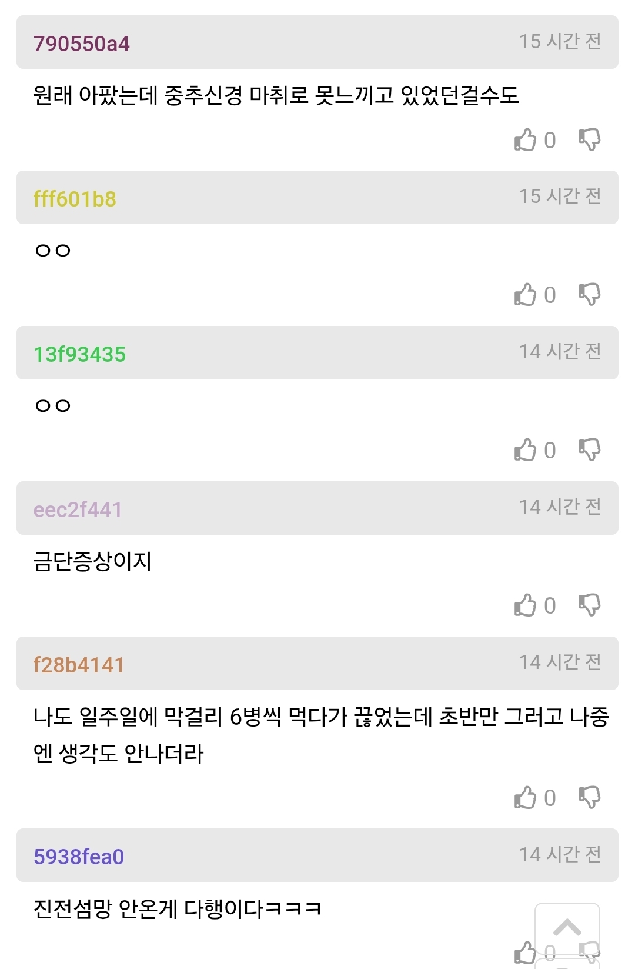Tap the username fff601b8
635x969 pixels.
(75, 199)
